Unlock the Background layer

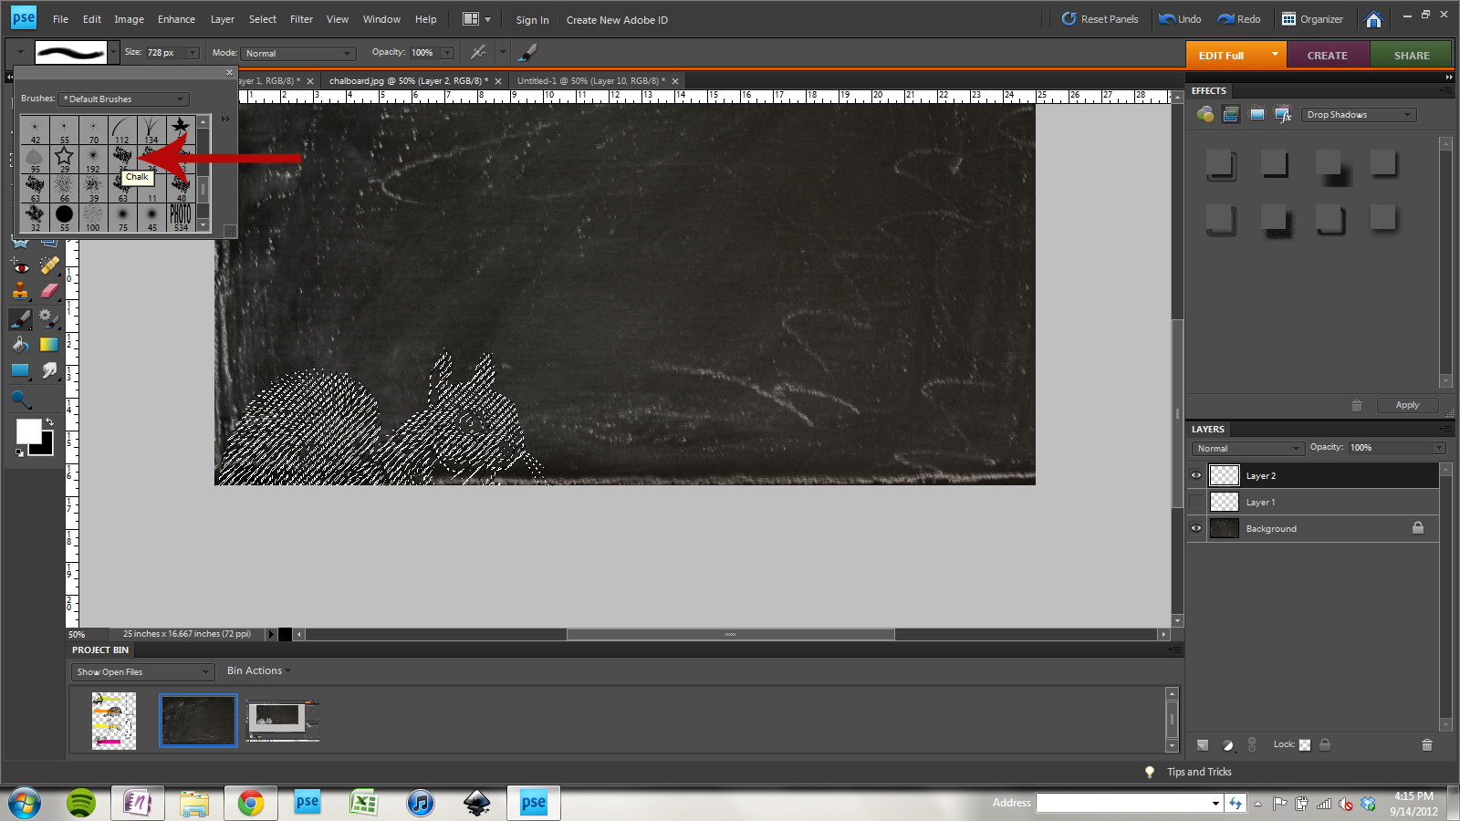point(1418,527)
